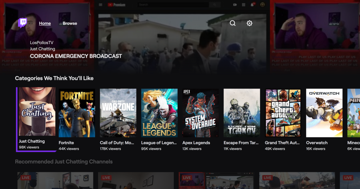Click the featured stream video preview
The width and height of the screenshot is (360, 189).
(182, 43)
